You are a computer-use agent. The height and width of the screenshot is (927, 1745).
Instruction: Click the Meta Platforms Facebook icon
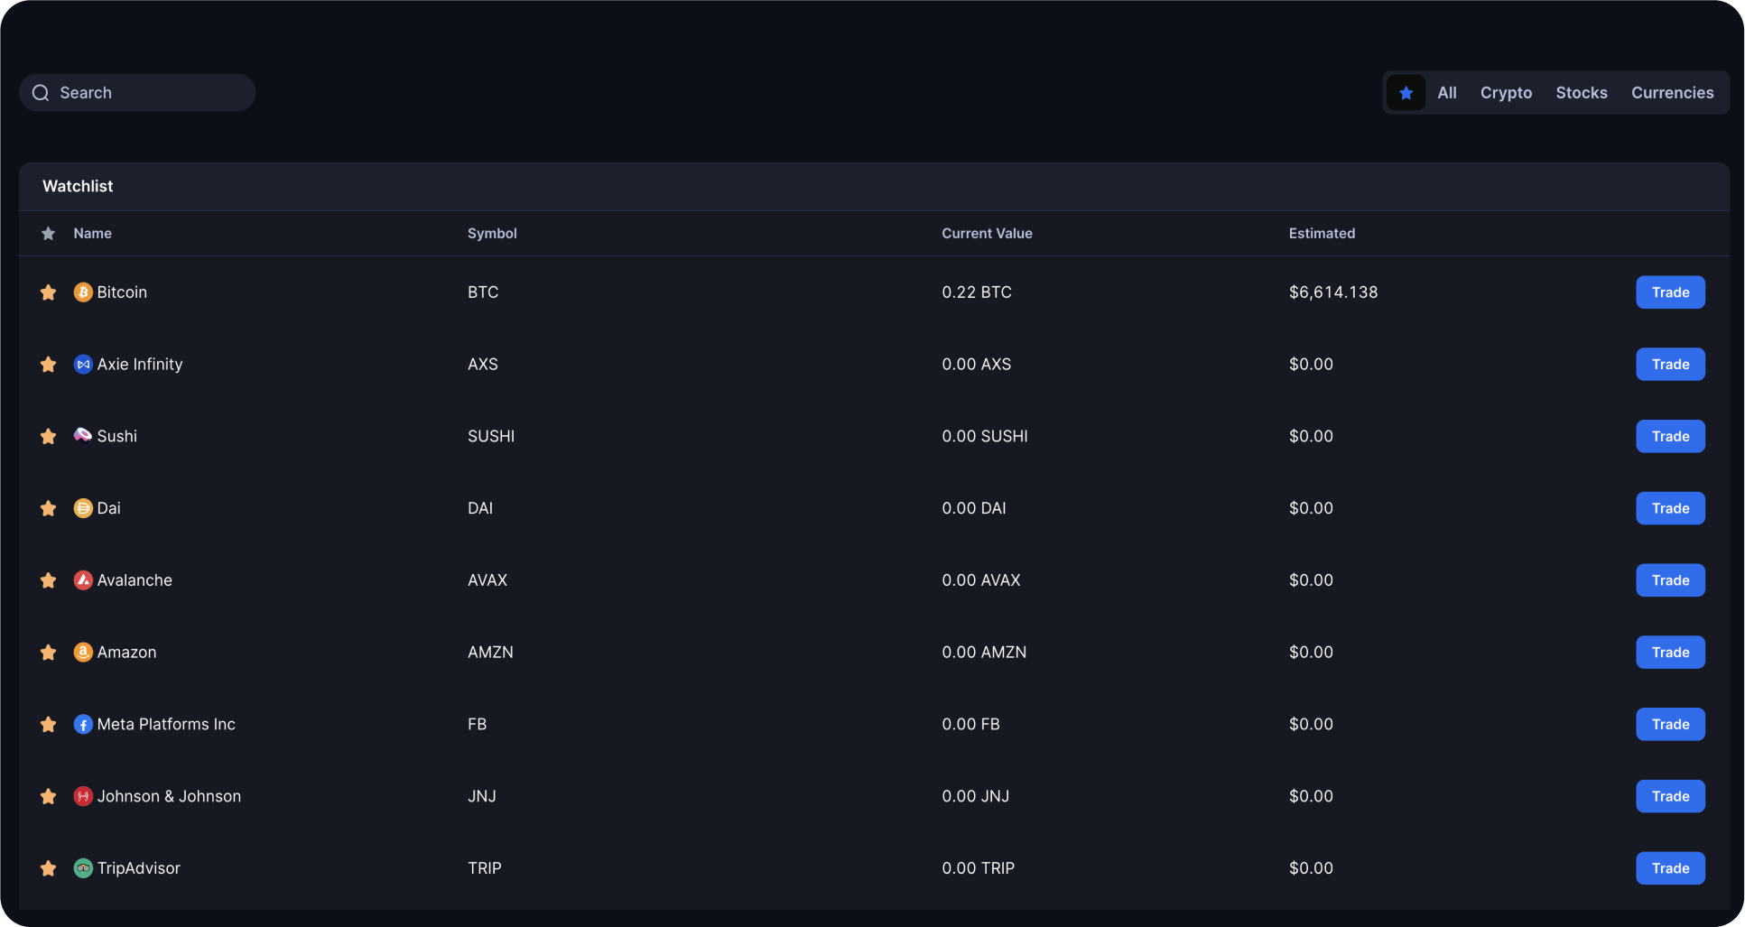coord(83,724)
